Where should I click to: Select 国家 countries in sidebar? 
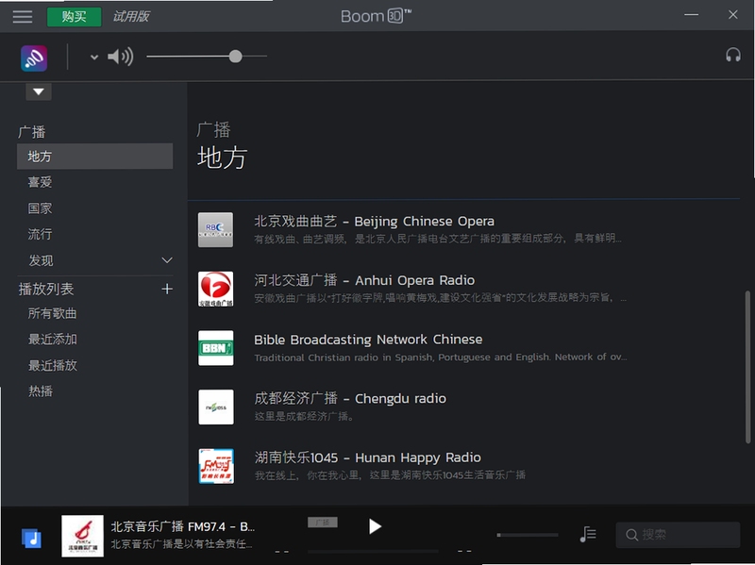(40, 208)
